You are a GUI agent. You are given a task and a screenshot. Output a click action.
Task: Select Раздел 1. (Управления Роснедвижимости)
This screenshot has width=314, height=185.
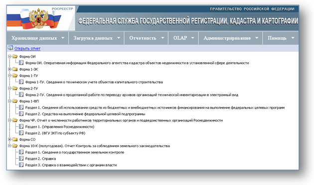click(60, 127)
